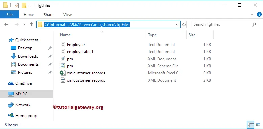Switch to Large icons view in status bar
This screenshot has width=263, height=129.
pyautogui.click(x=258, y=125)
